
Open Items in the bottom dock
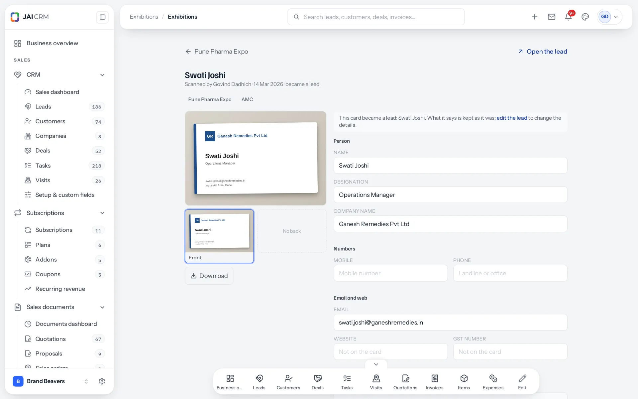[464, 382]
